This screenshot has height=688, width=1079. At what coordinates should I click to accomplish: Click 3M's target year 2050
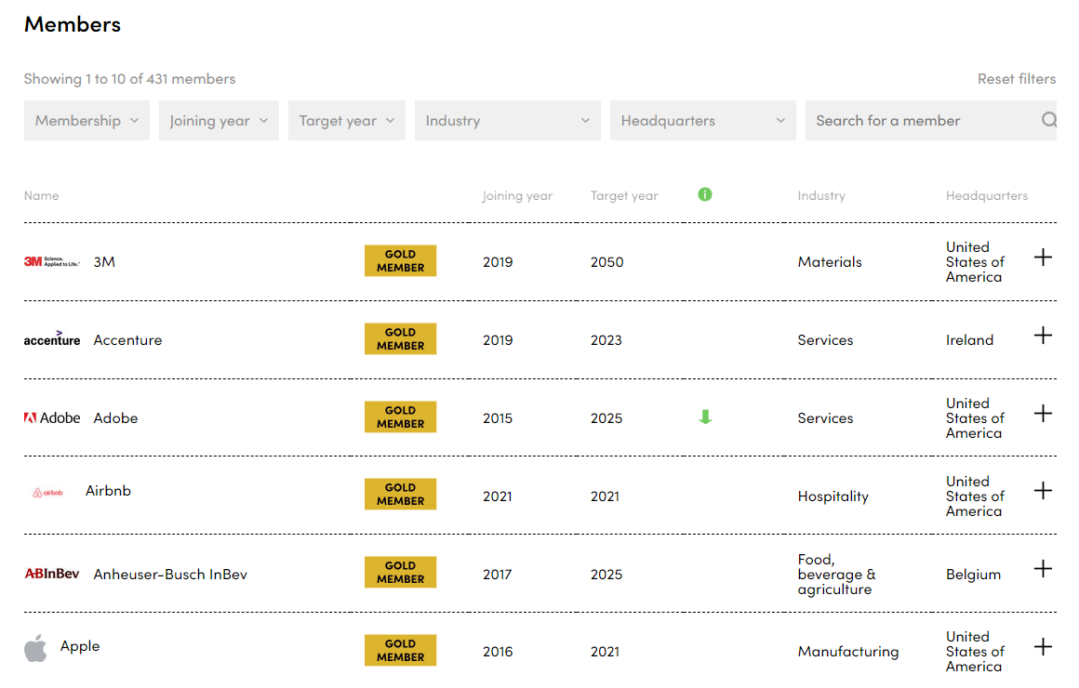(x=606, y=262)
